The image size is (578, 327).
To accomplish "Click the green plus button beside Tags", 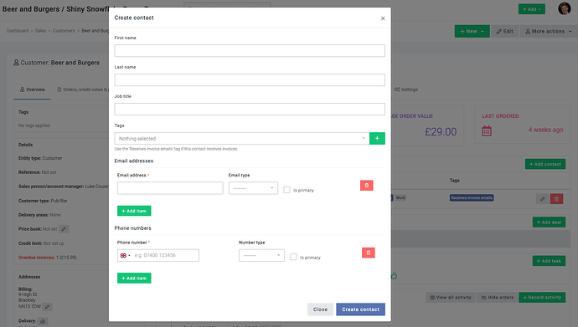I will (377, 139).
